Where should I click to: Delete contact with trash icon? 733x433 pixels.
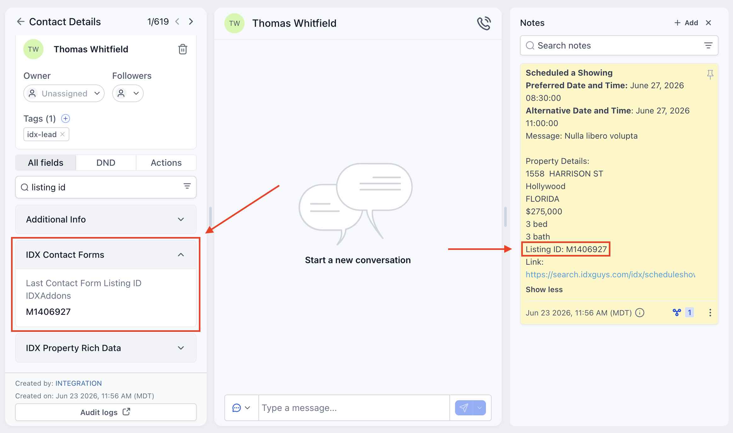[x=183, y=49]
